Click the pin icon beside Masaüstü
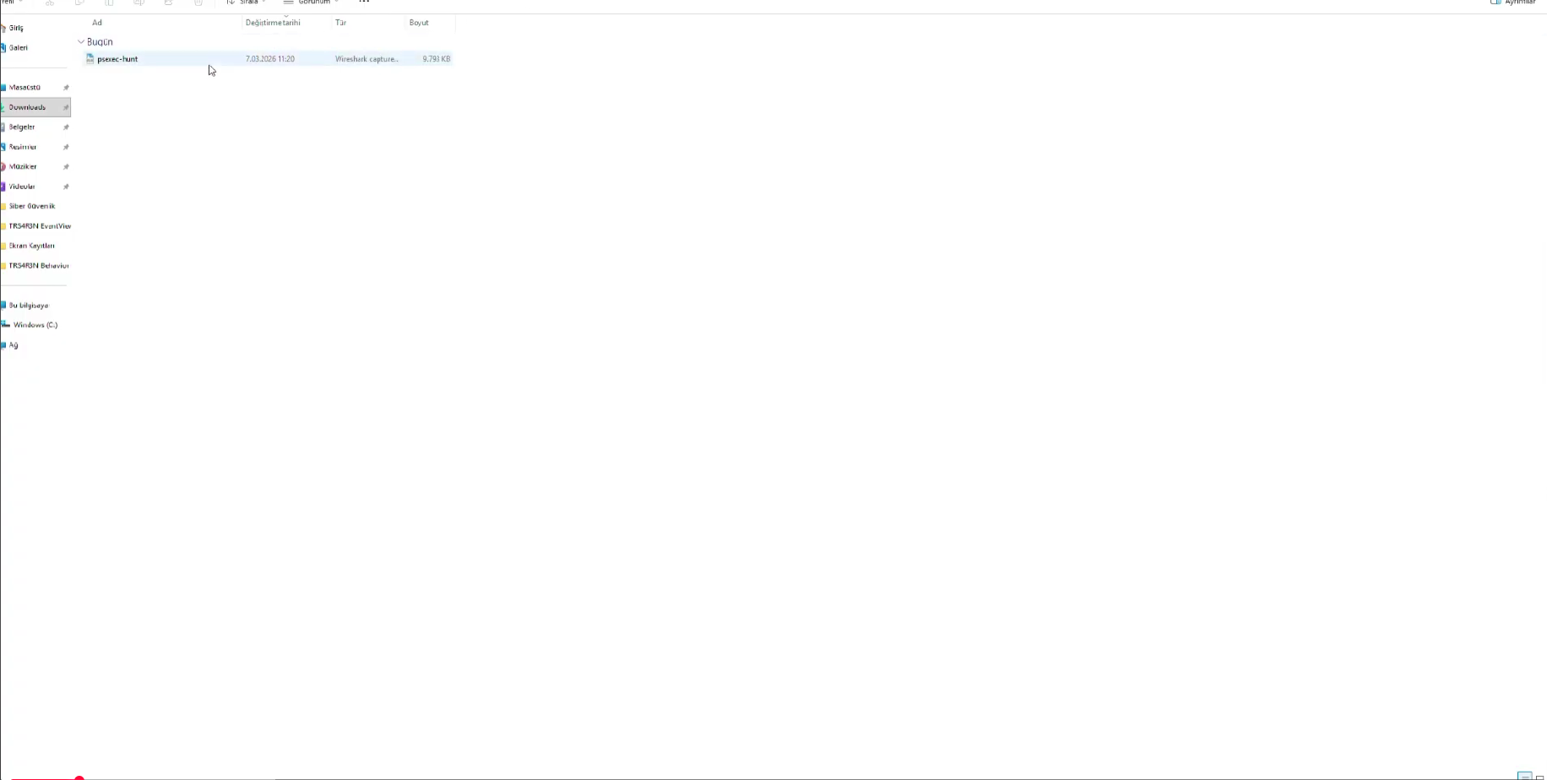The height and width of the screenshot is (780, 1547). (x=66, y=88)
